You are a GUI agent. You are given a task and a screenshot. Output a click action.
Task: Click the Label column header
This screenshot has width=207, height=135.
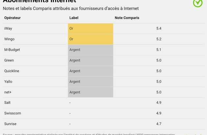coord(74,18)
